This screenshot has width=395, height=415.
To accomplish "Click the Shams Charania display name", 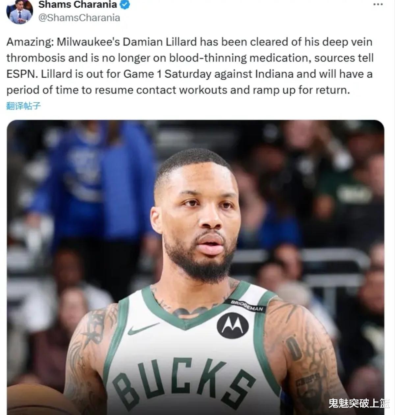I will [78, 5].
